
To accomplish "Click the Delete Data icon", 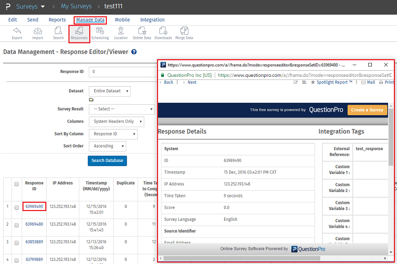I will point(142,33).
